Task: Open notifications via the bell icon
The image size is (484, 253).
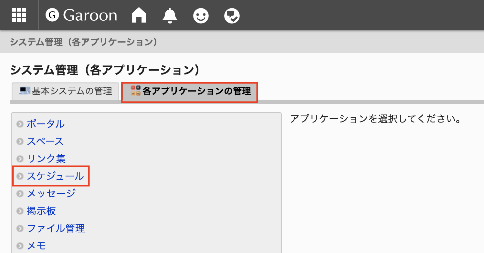Action: (170, 15)
